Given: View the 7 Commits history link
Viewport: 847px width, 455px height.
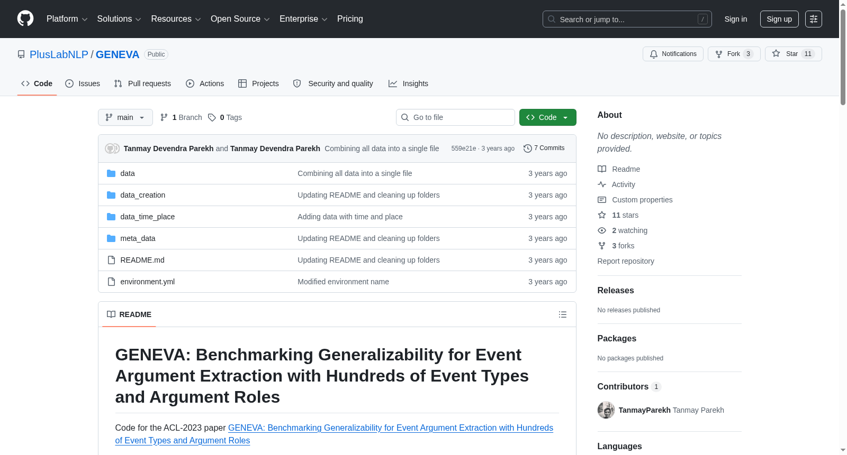Looking at the screenshot, I should (544, 148).
